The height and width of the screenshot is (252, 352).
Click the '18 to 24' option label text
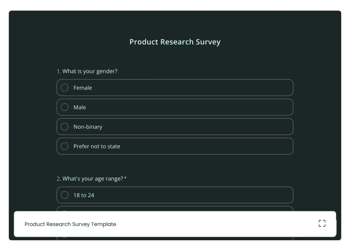point(84,195)
